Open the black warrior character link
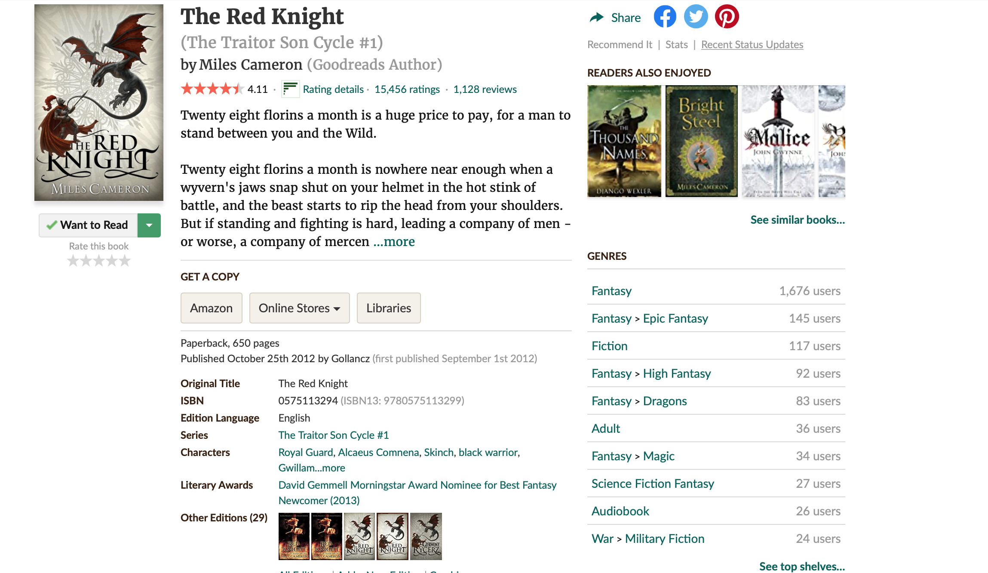Viewport: 988px width, 573px height. (x=488, y=452)
